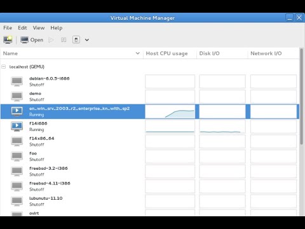This screenshot has height=229, width=305.
Task: Open the File menu
Action: tap(8, 28)
